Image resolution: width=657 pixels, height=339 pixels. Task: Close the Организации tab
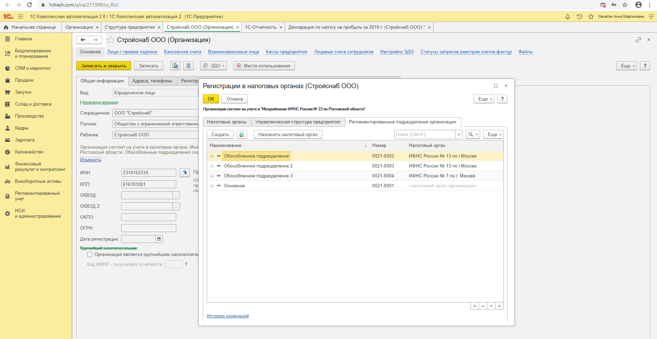click(x=97, y=27)
